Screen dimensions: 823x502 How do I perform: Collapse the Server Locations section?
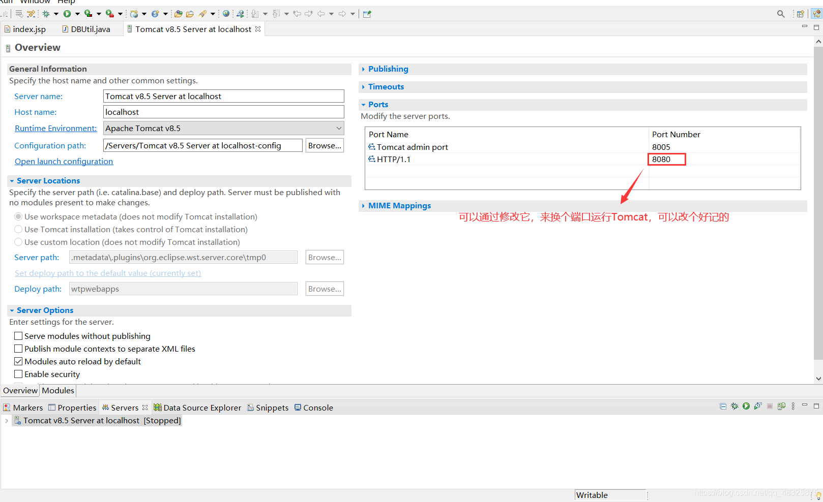tap(12, 181)
